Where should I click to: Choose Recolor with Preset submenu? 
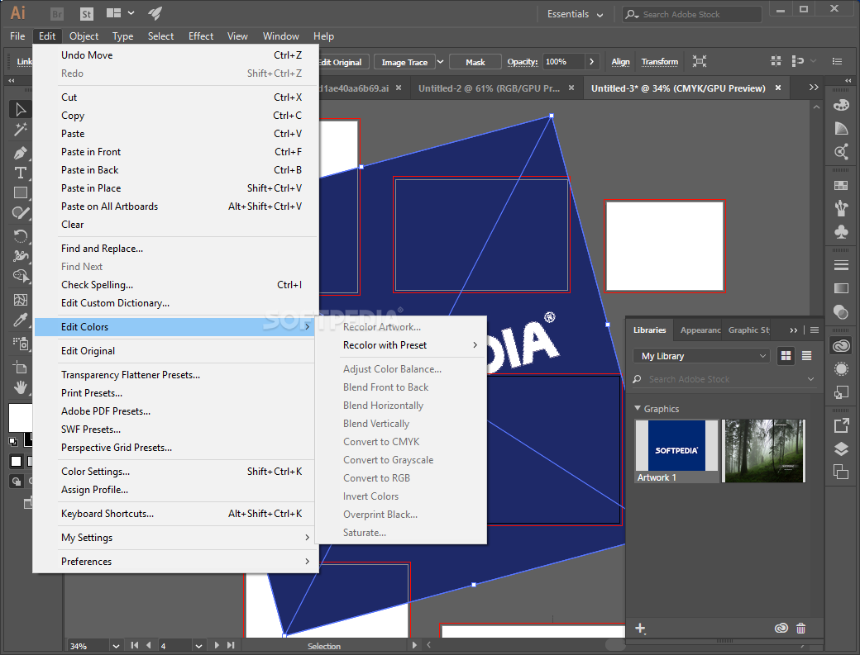[409, 345]
